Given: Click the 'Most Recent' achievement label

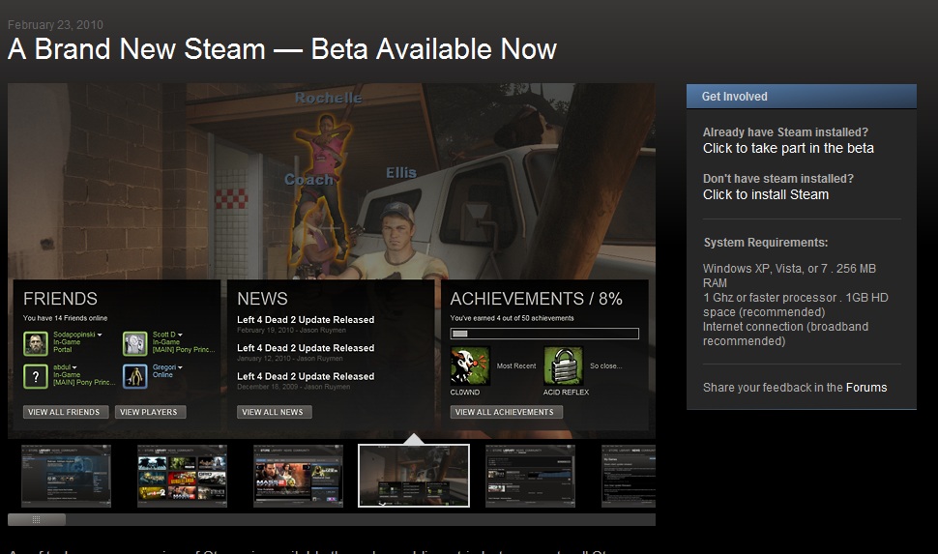Looking at the screenshot, I should 516,365.
